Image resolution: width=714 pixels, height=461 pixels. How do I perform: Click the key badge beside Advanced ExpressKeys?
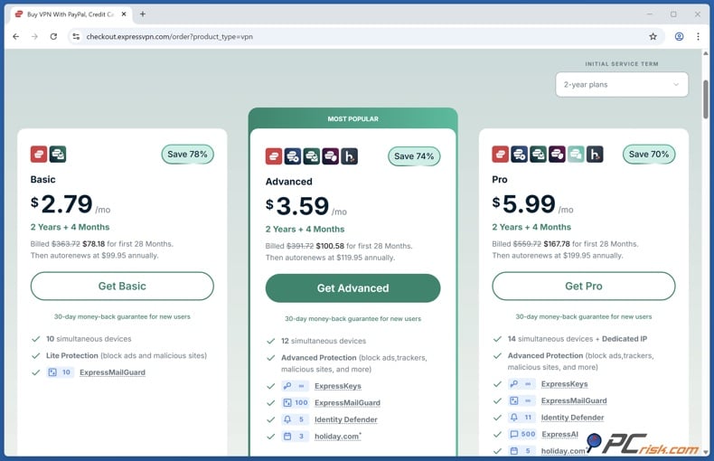coord(295,386)
